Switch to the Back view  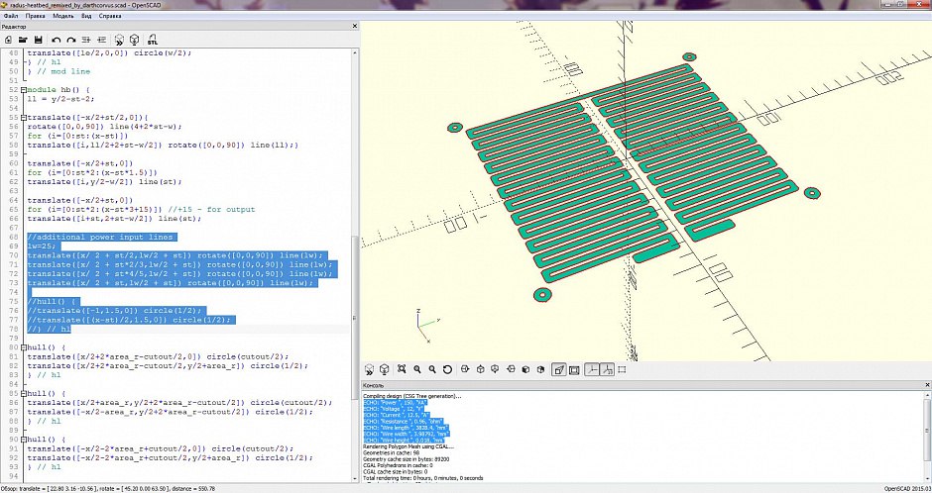tap(540, 369)
